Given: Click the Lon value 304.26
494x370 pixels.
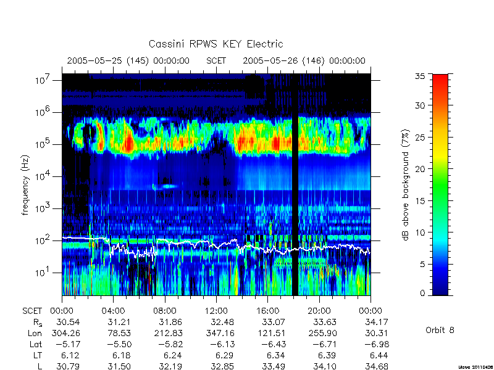Looking at the screenshot, I should tap(65, 333).
